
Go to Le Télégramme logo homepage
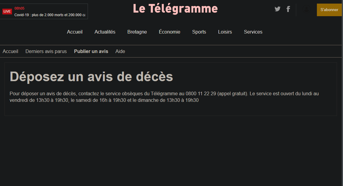[x=175, y=9]
